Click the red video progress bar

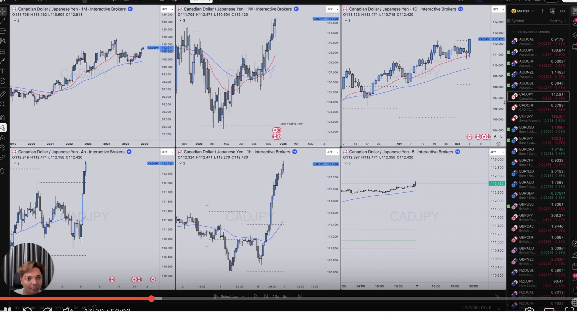pos(75,298)
